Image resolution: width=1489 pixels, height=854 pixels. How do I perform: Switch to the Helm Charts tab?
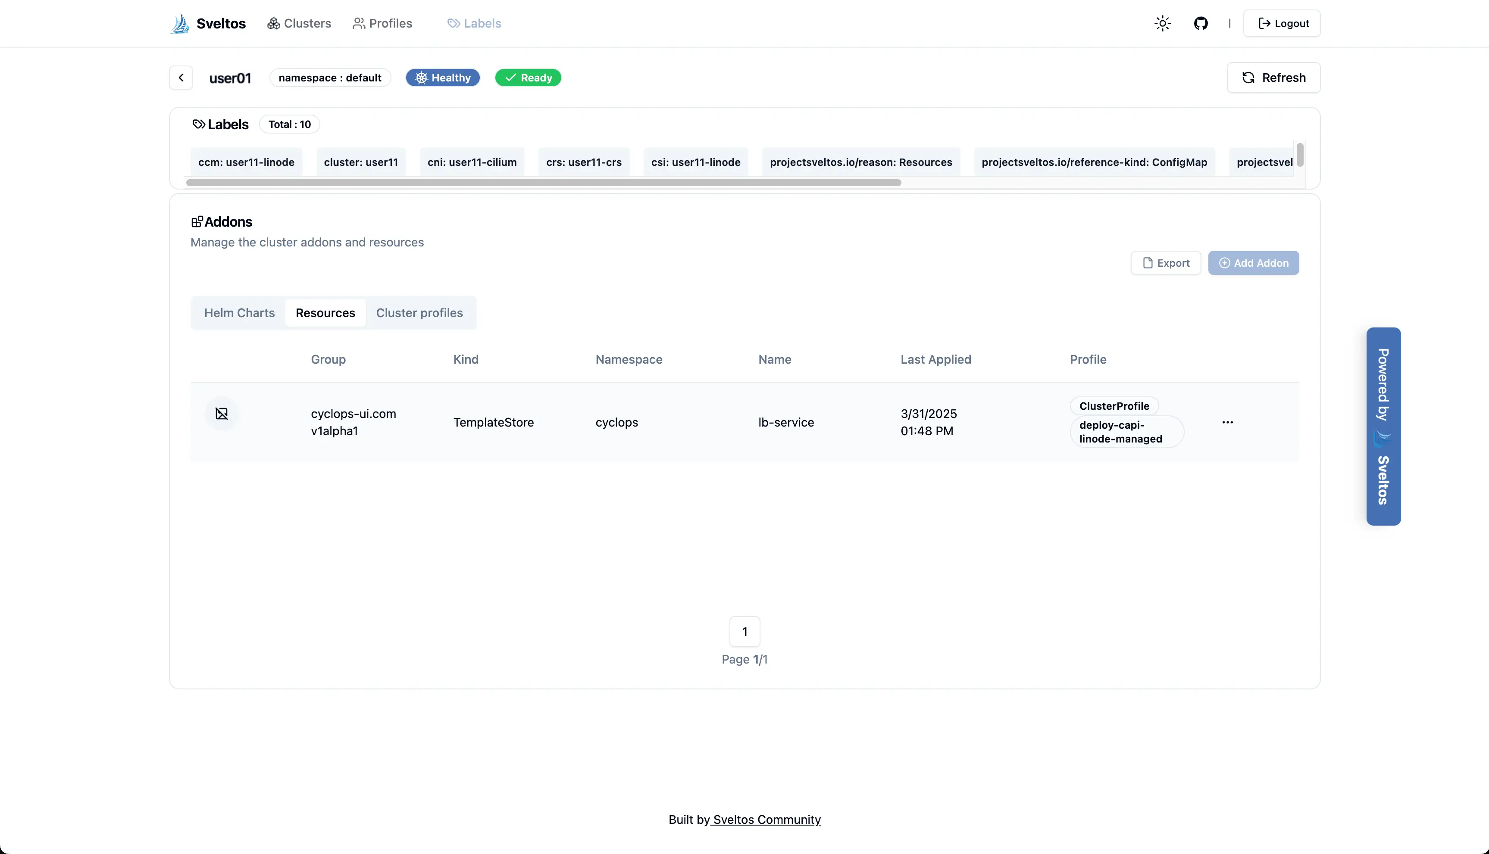(x=239, y=313)
